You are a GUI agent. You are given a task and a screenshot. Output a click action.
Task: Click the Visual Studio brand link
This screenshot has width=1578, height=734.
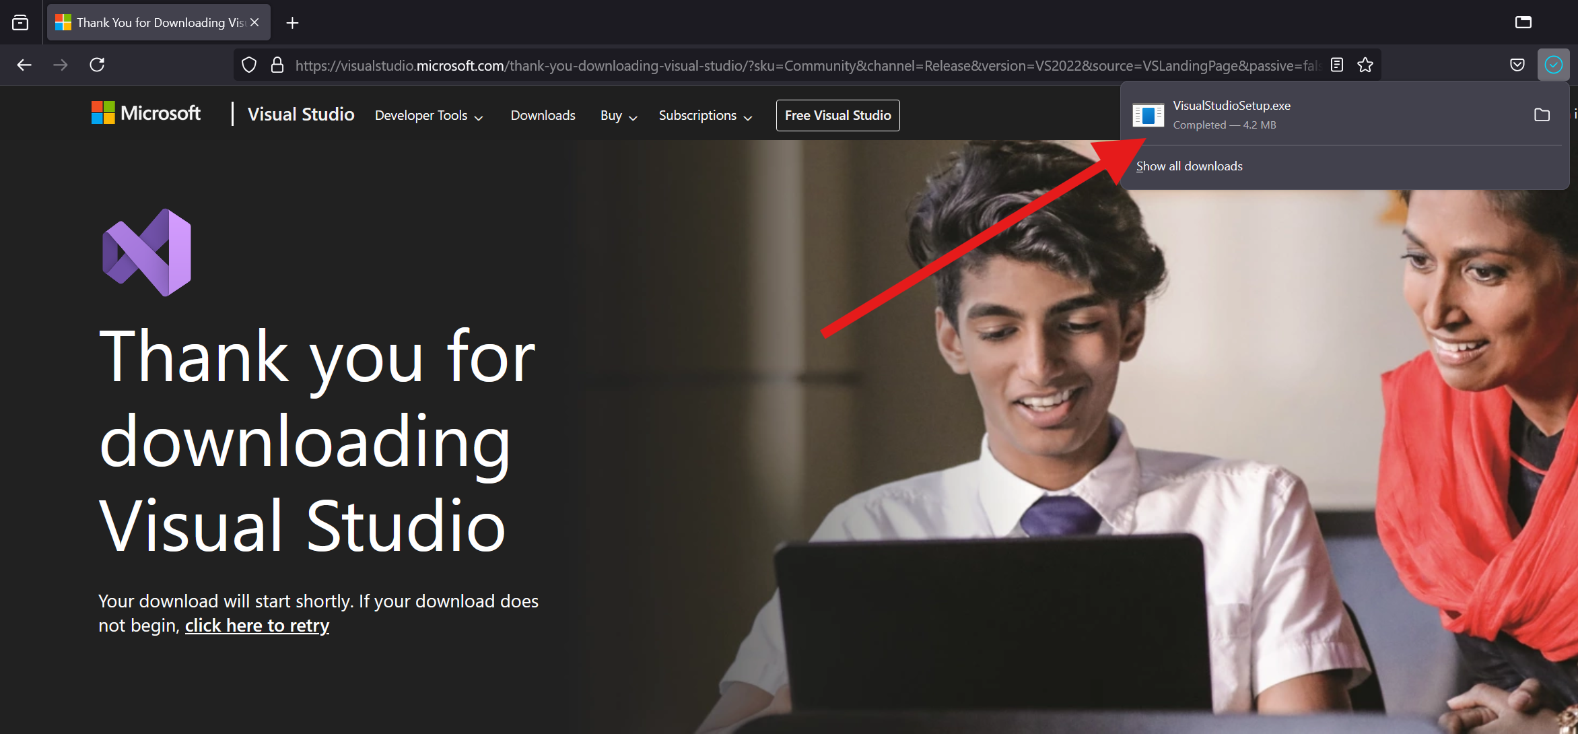click(x=301, y=114)
